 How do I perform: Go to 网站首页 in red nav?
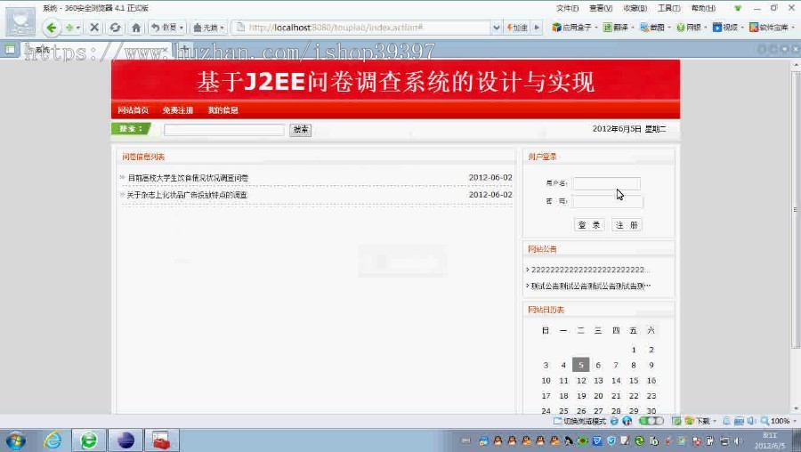pyautogui.click(x=133, y=109)
